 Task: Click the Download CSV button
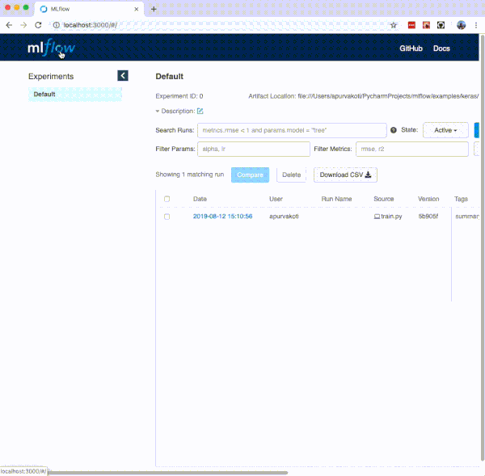click(x=345, y=175)
